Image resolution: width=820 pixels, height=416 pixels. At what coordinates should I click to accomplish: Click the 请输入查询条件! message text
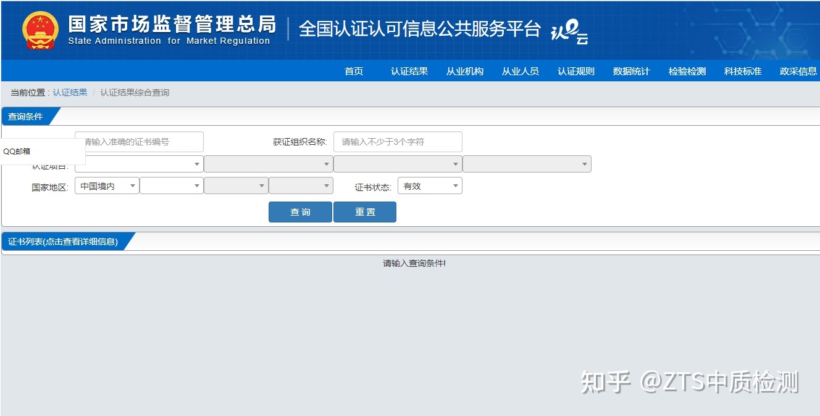414,264
